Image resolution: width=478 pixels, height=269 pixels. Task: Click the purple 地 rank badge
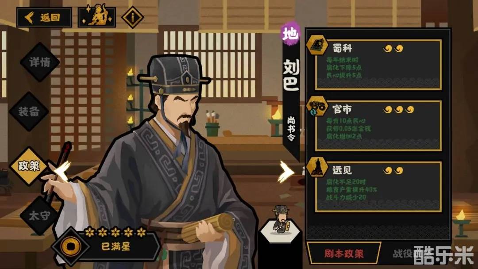[x=290, y=33]
